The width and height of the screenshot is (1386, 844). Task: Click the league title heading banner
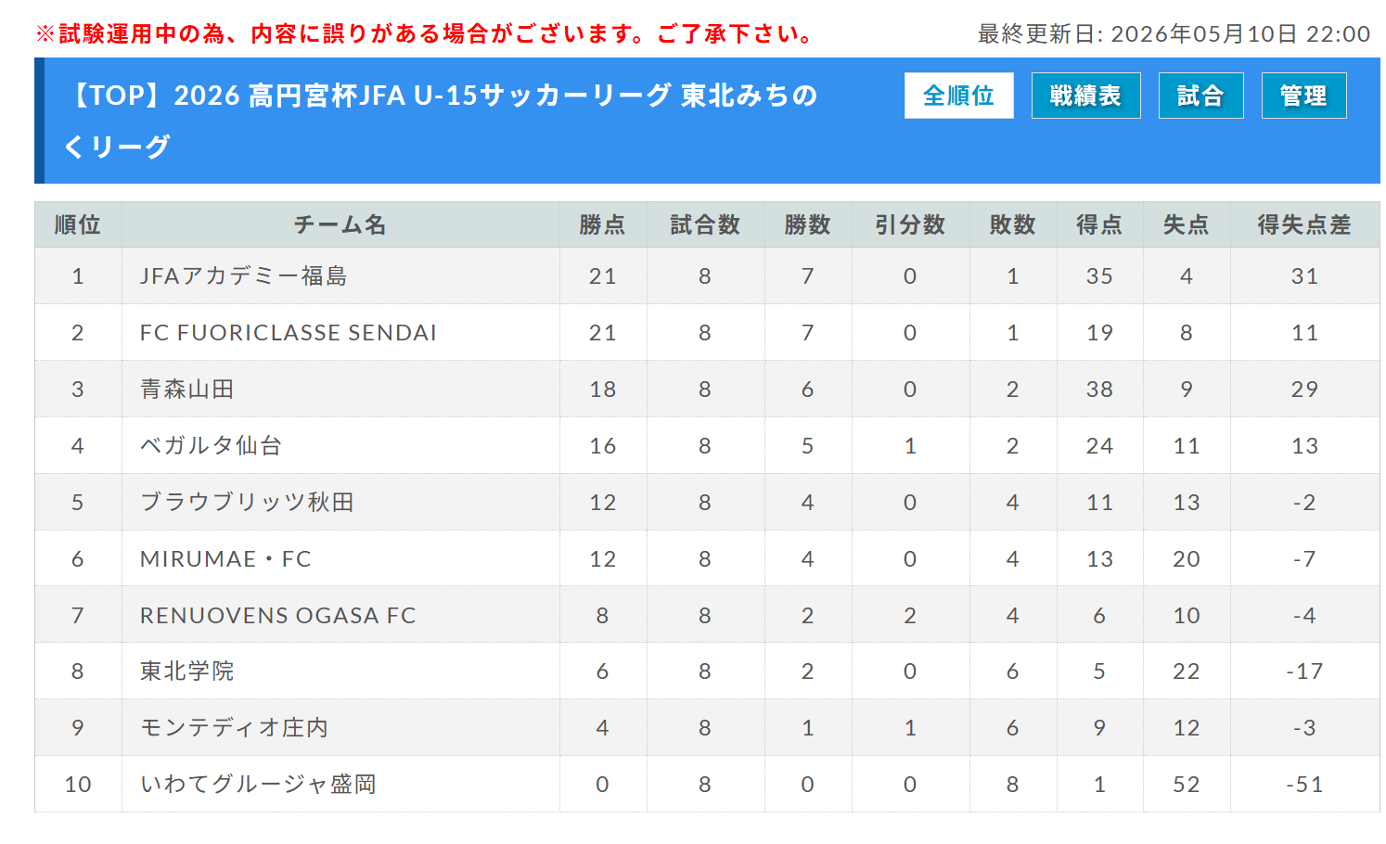click(x=442, y=121)
